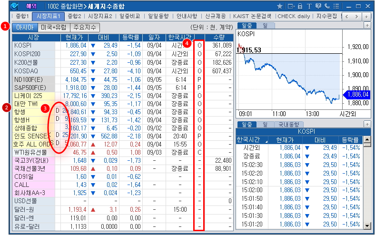Screen dimensions: 375x235
Task: Go to the 일중비교 tab
Action: 130,16
